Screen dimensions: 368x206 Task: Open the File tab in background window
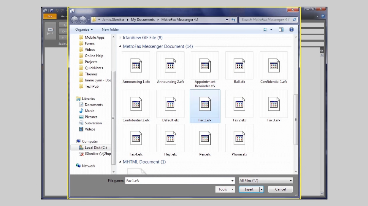tap(50, 16)
